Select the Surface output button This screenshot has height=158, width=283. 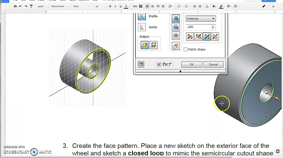[x=154, y=45]
